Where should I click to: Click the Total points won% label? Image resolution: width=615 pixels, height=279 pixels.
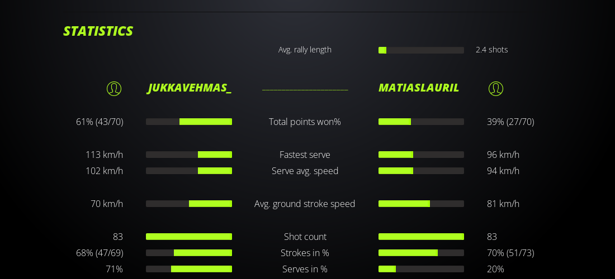coord(305,122)
